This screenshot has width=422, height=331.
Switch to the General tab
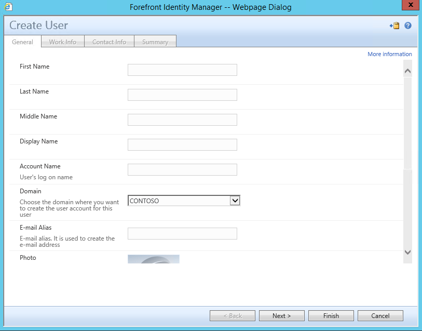pos(23,42)
